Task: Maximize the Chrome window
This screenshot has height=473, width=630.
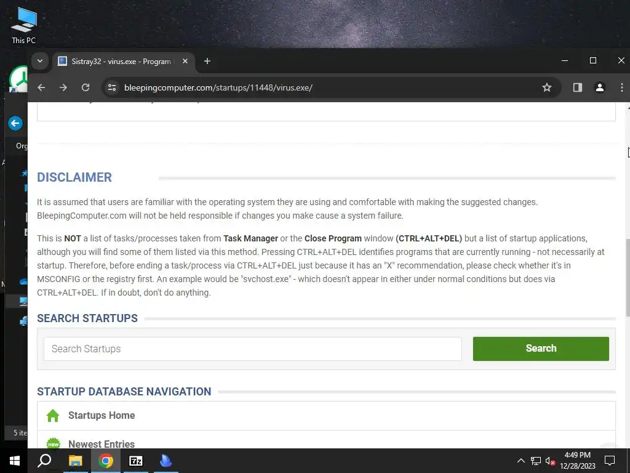Action: 592,61
